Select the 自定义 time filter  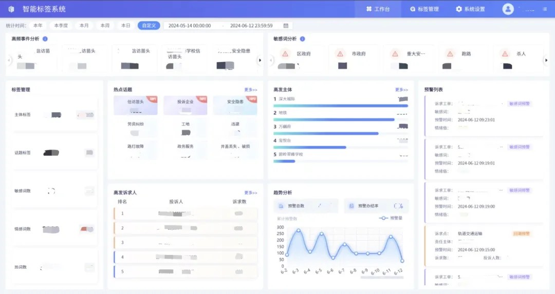coord(149,25)
